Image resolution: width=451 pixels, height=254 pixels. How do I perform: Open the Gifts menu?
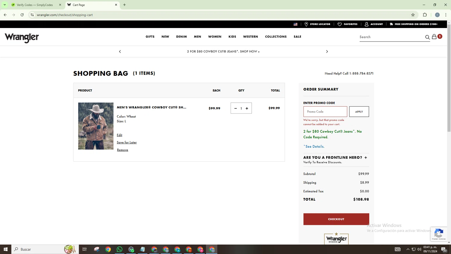pyautogui.click(x=150, y=37)
